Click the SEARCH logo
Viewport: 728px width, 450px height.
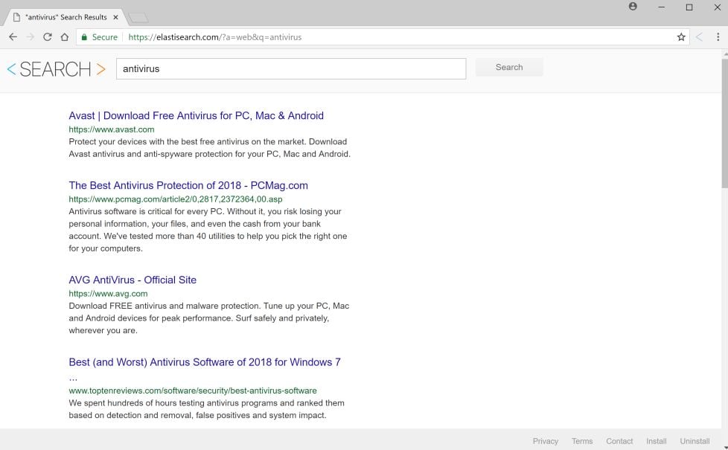(x=56, y=69)
